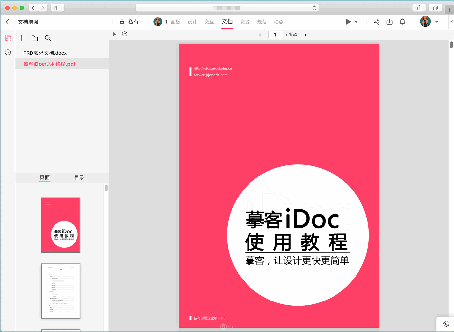This screenshot has width=454, height=332.
Task: Click the browser address bar
Action: point(227,8)
